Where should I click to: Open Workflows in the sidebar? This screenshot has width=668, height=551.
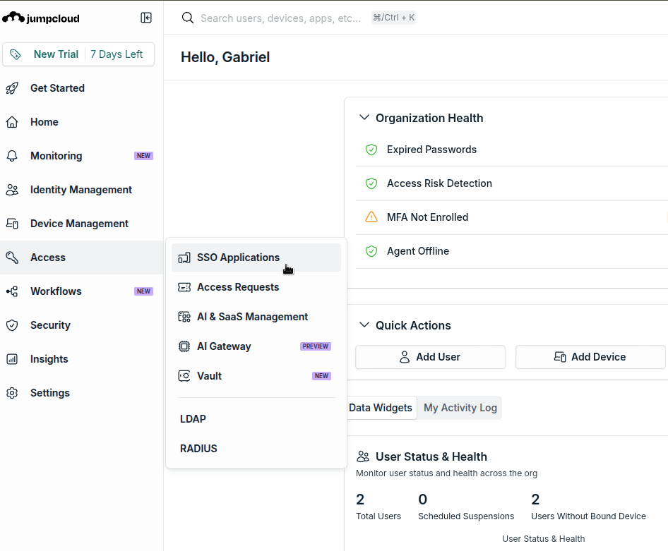[81, 291]
